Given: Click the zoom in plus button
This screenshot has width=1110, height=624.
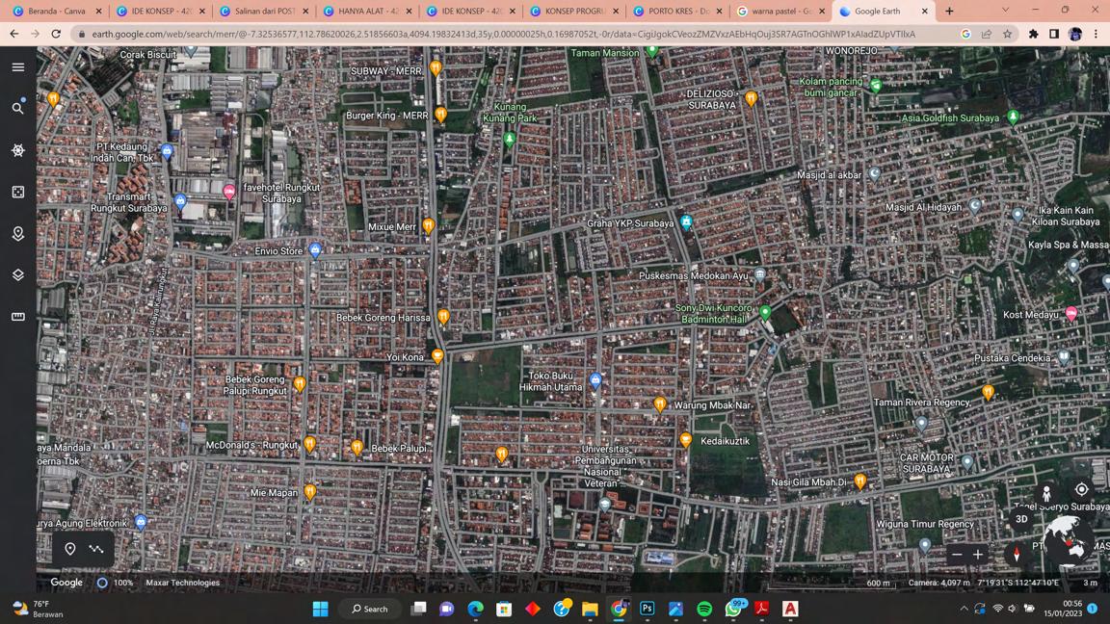Looking at the screenshot, I should click(978, 555).
